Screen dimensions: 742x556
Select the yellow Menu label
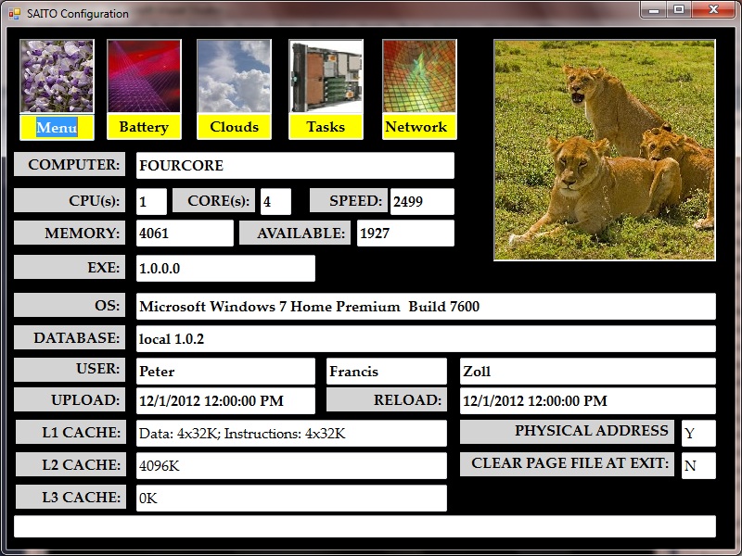pos(57,127)
